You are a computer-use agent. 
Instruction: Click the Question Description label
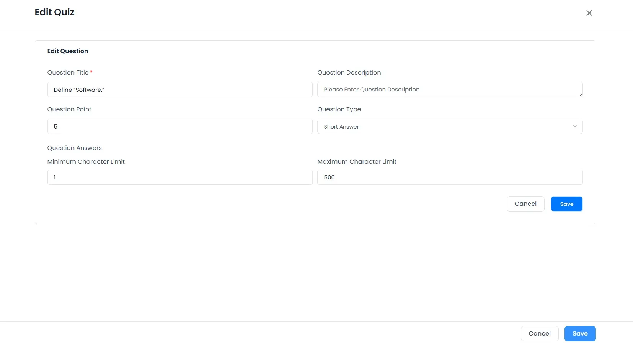click(349, 73)
